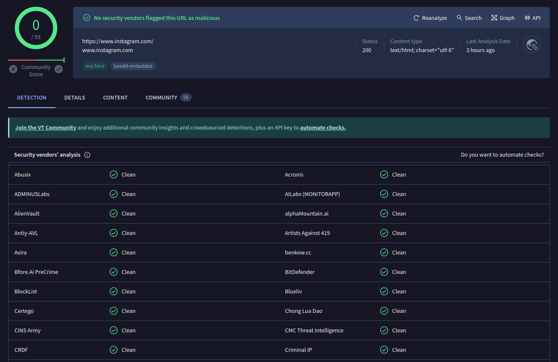The height and width of the screenshot is (362, 558).
Task: Click the Criminal IP vendor name
Action: click(299, 350)
